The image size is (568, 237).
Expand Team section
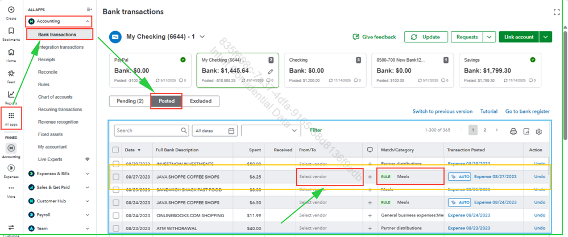(x=88, y=228)
